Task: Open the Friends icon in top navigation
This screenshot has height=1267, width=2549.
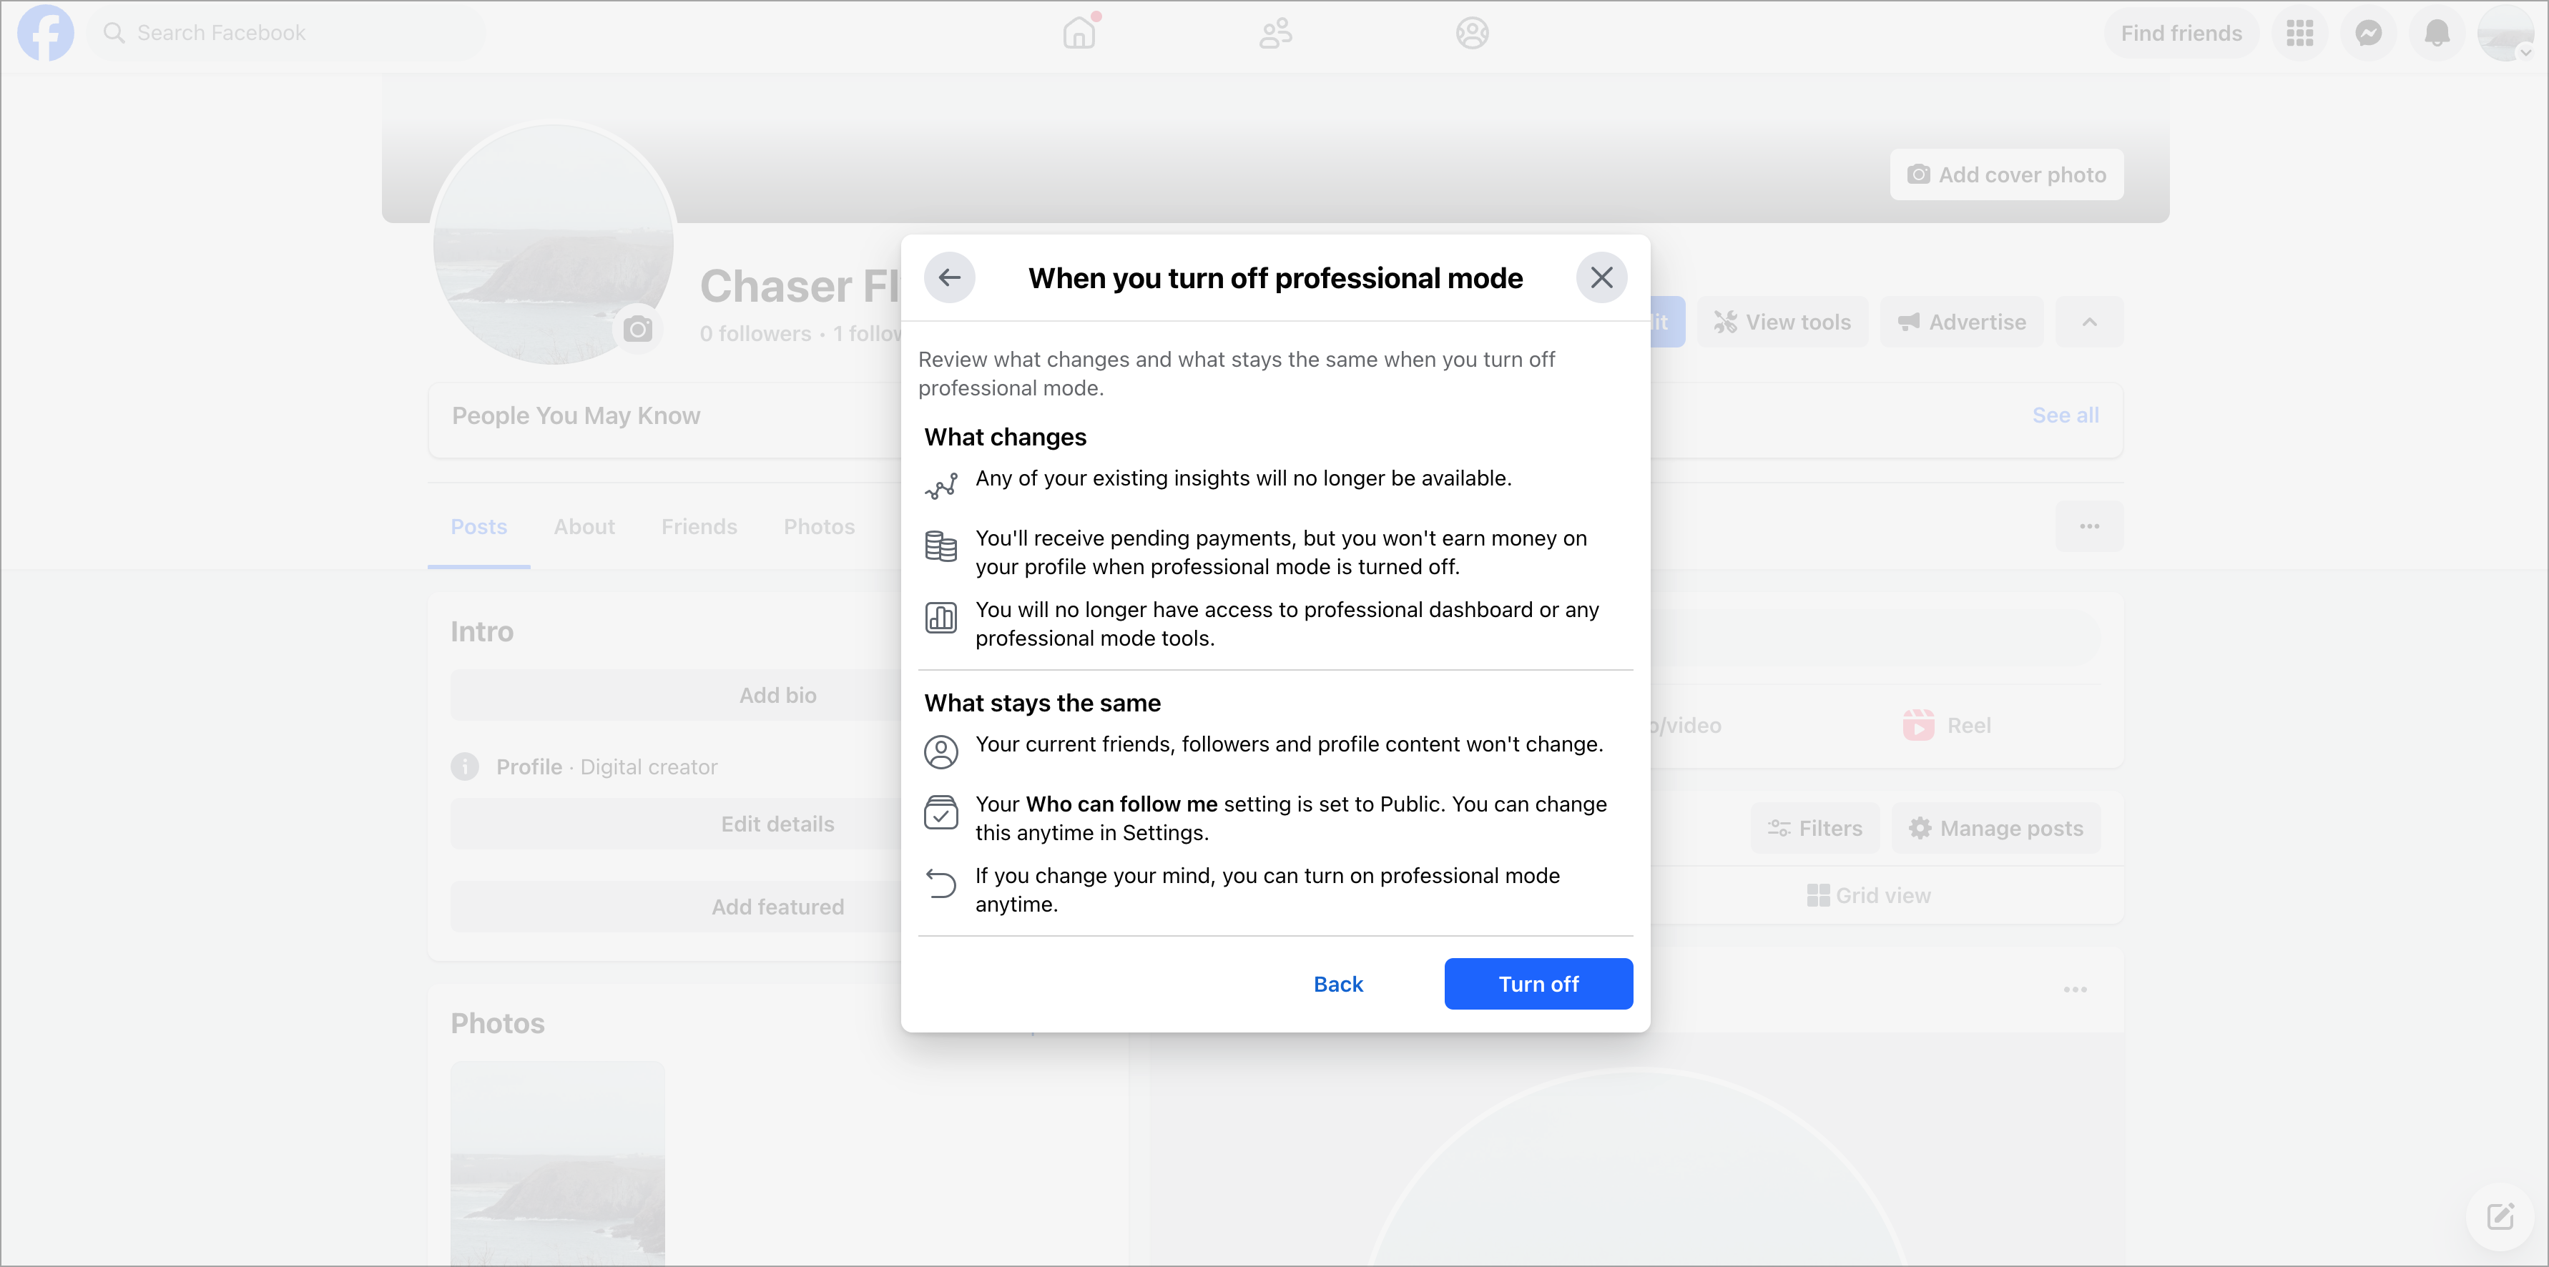Action: 1275,33
